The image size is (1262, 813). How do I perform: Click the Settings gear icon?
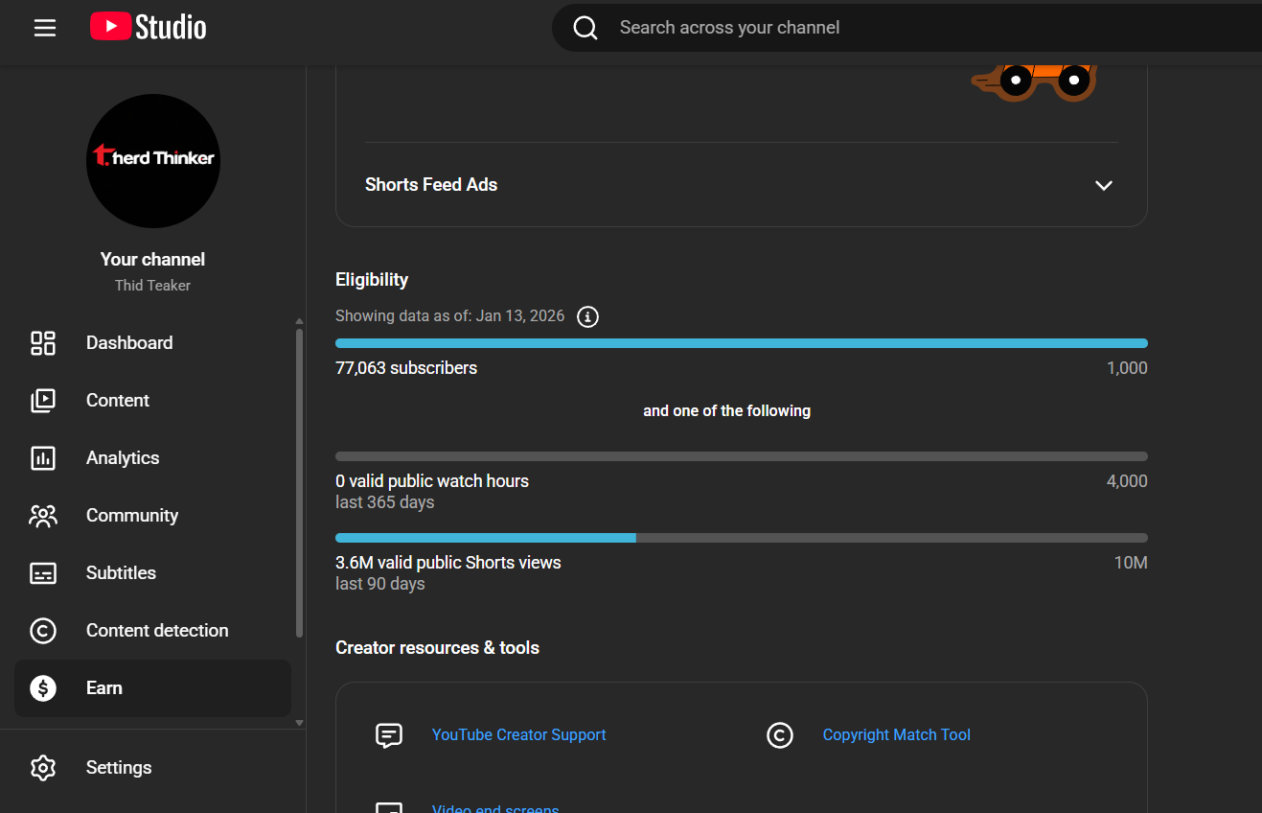(43, 768)
